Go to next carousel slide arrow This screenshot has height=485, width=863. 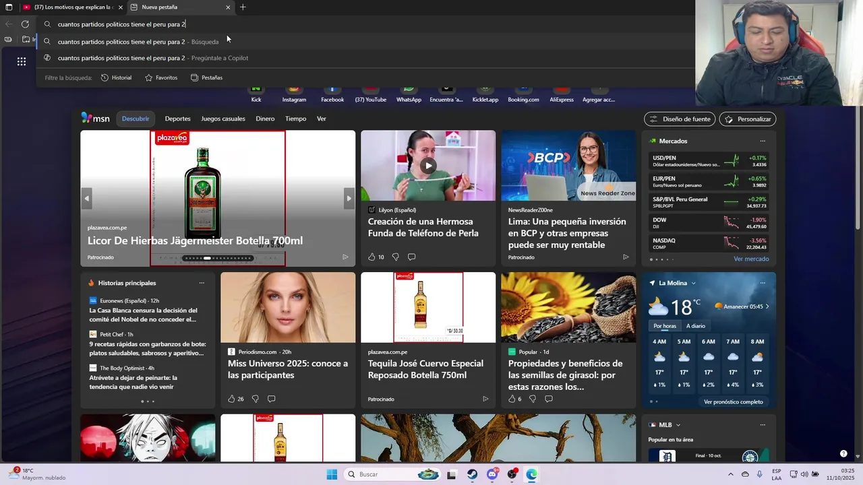(x=349, y=198)
